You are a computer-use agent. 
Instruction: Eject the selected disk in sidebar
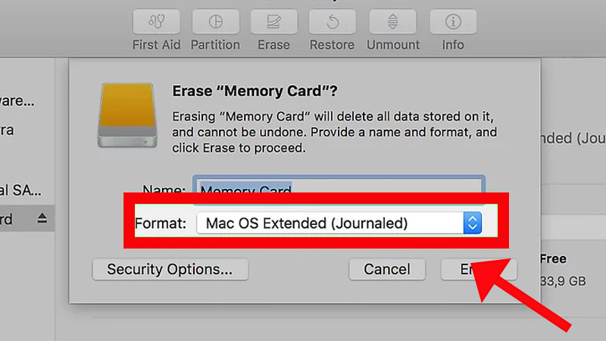pos(42,219)
